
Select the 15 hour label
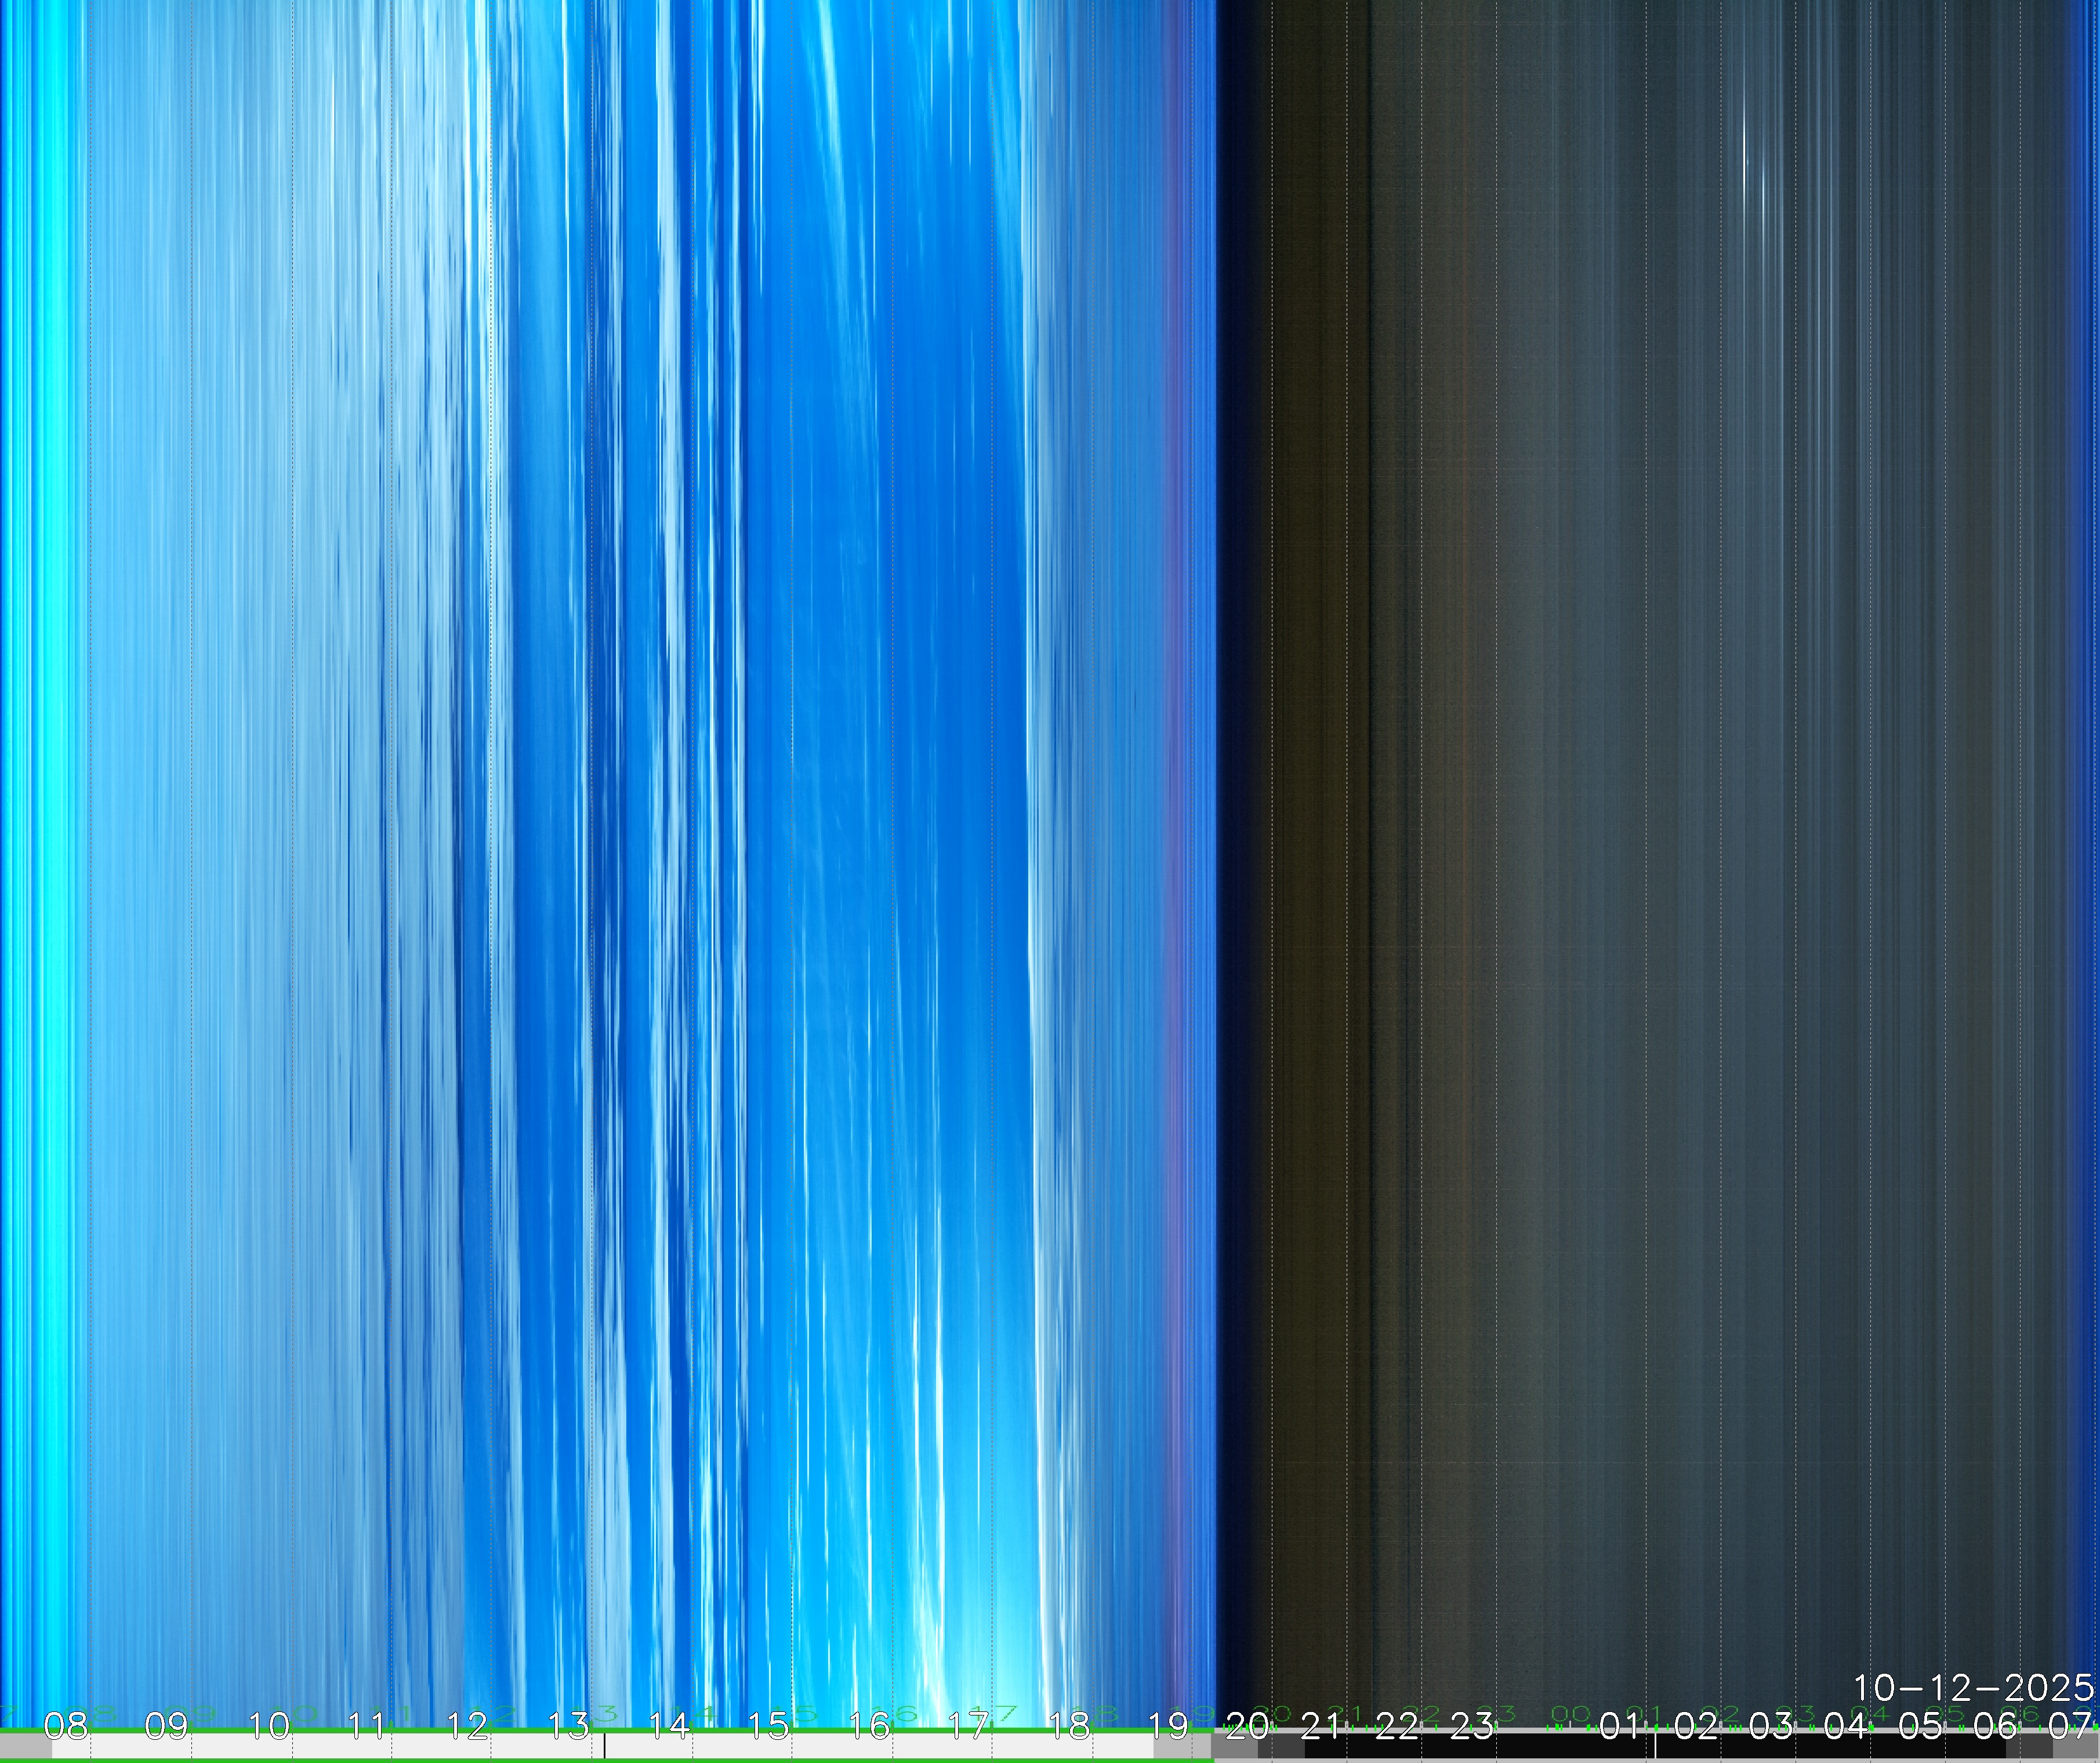[x=769, y=1725]
